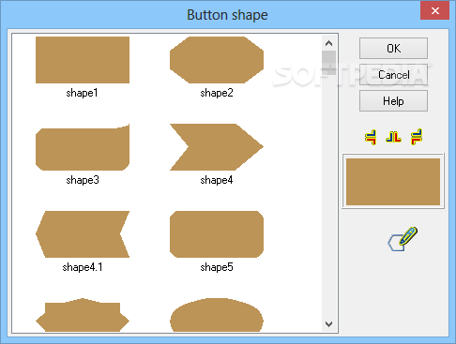Open Help for button shapes

tap(393, 101)
